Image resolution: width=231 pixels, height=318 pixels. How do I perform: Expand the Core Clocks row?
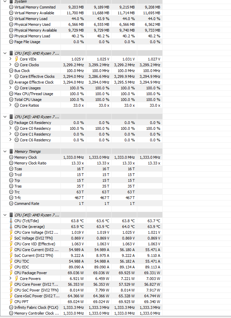[x=11, y=65]
